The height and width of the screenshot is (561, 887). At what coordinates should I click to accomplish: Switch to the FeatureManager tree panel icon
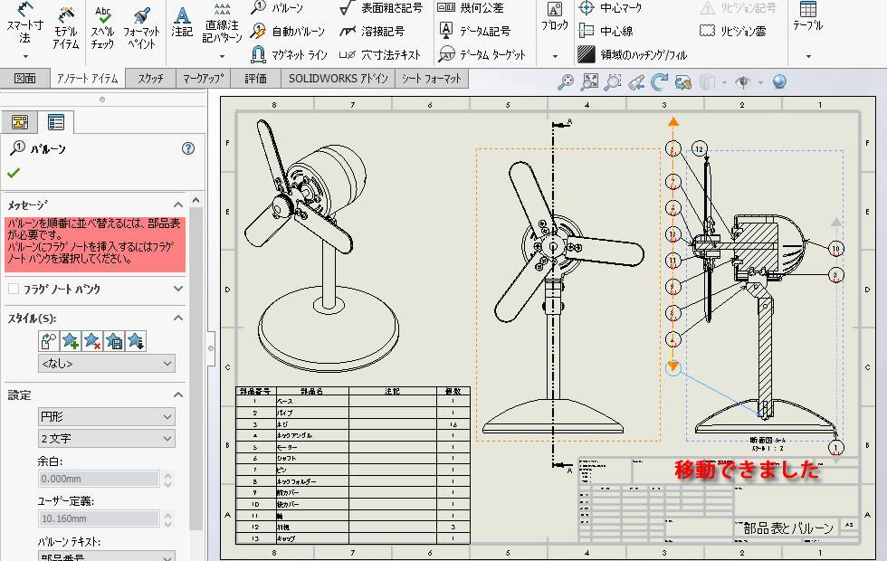coord(20,121)
